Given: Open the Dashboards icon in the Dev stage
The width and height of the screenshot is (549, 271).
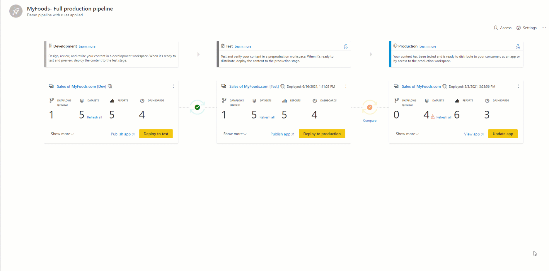Looking at the screenshot, I should (x=142, y=100).
